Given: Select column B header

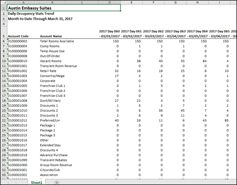Looking at the screenshot, I should 52,2.
